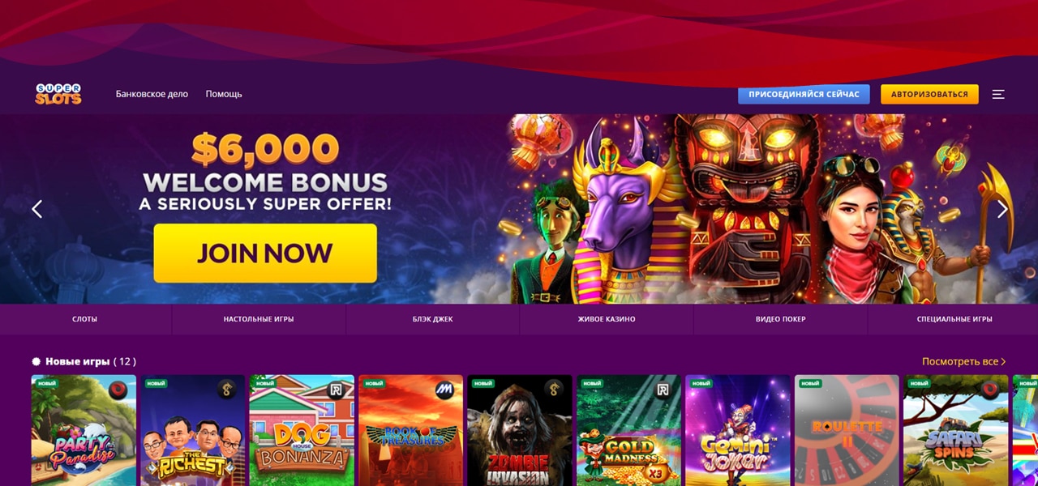Click provider badge on Party Paradise tile
This screenshot has height=486, width=1038.
pos(119,390)
